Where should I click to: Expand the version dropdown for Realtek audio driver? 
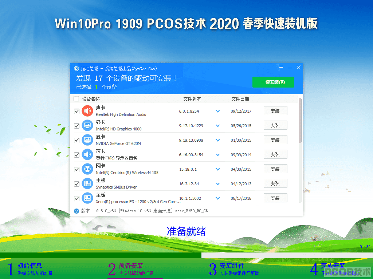coord(218,111)
